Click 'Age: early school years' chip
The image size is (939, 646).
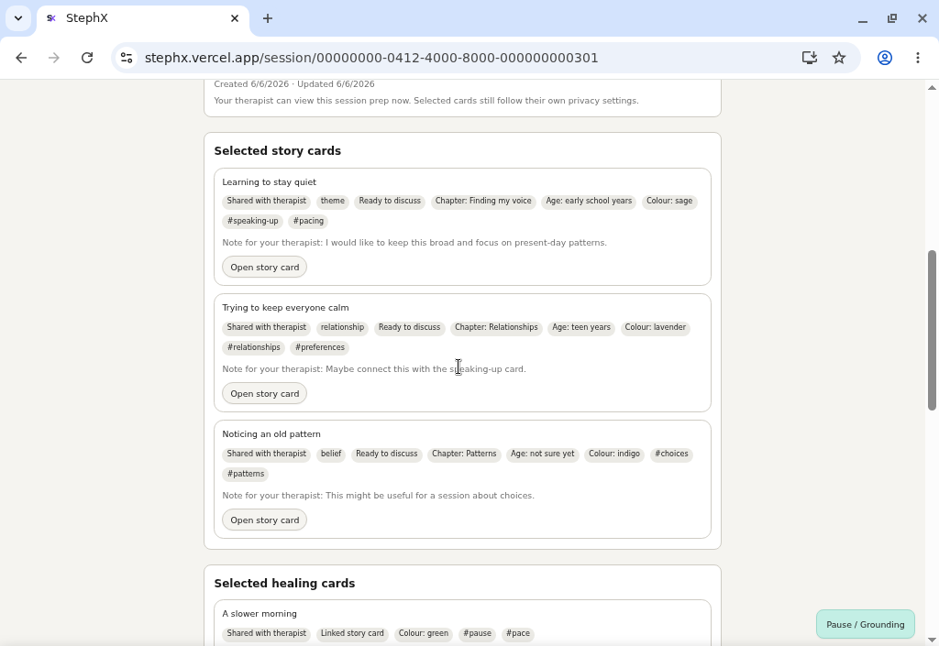click(x=589, y=201)
